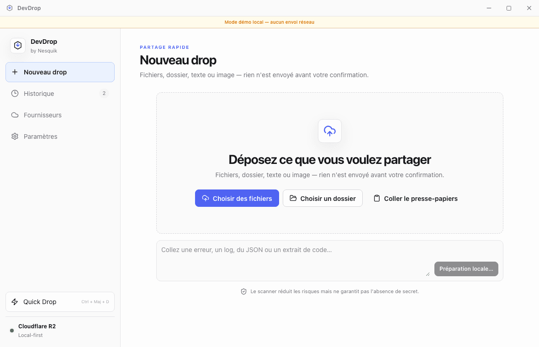
Task: Click the gear icon next to Paramètres
Action: coord(15,137)
